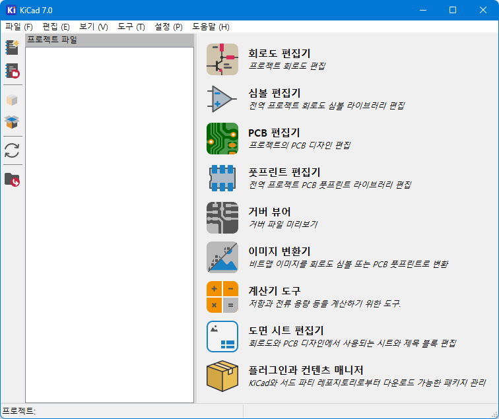Click the 프로젝트: status bar text
This screenshot has height=419, width=499.
point(19,411)
